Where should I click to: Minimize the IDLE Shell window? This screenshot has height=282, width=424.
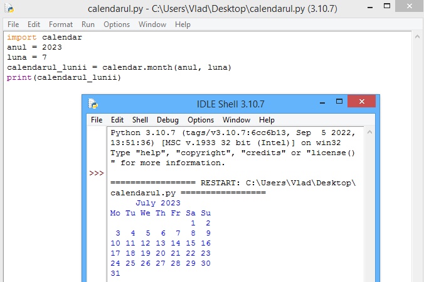point(322,102)
